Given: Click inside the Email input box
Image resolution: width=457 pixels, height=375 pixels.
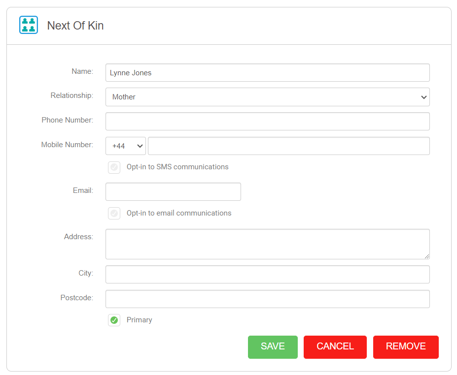Looking at the screenshot, I should [173, 192].
